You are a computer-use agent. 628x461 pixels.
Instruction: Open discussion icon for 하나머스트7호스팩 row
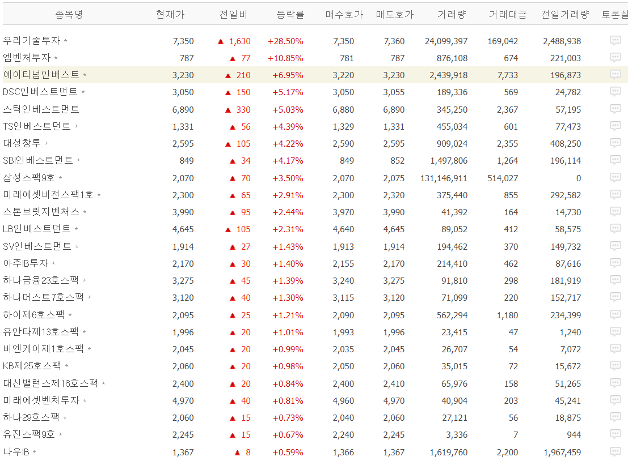click(x=615, y=297)
